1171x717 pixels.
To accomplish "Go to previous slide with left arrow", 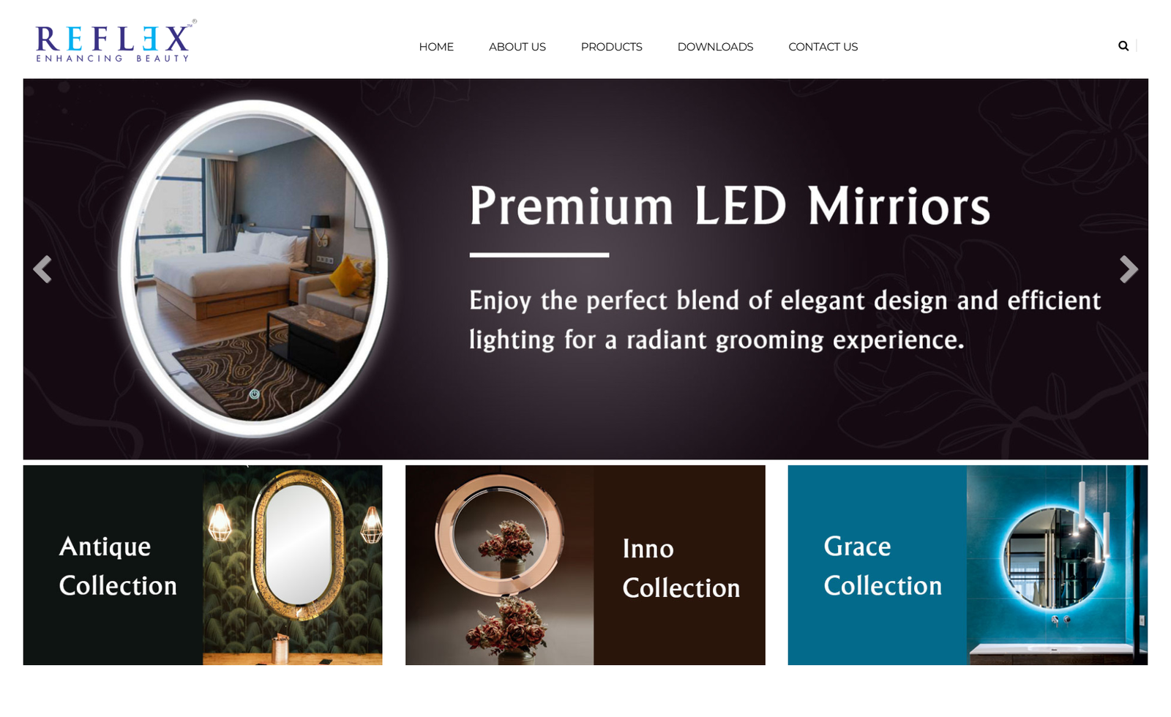I will pyautogui.click(x=42, y=269).
